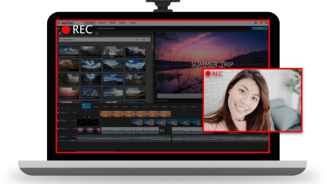Screen dimensions: 327x184
Task: Delete the clip with trash icon
Action: (x=89, y=117)
